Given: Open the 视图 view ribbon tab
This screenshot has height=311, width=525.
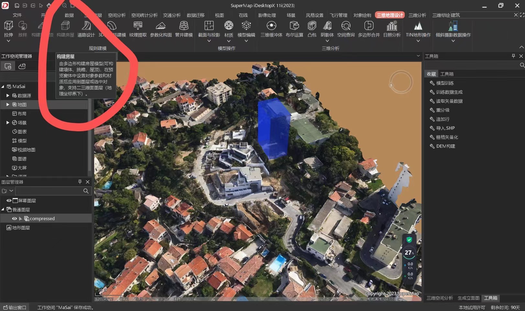Looking at the screenshot, I should pyautogui.click(x=219, y=15).
